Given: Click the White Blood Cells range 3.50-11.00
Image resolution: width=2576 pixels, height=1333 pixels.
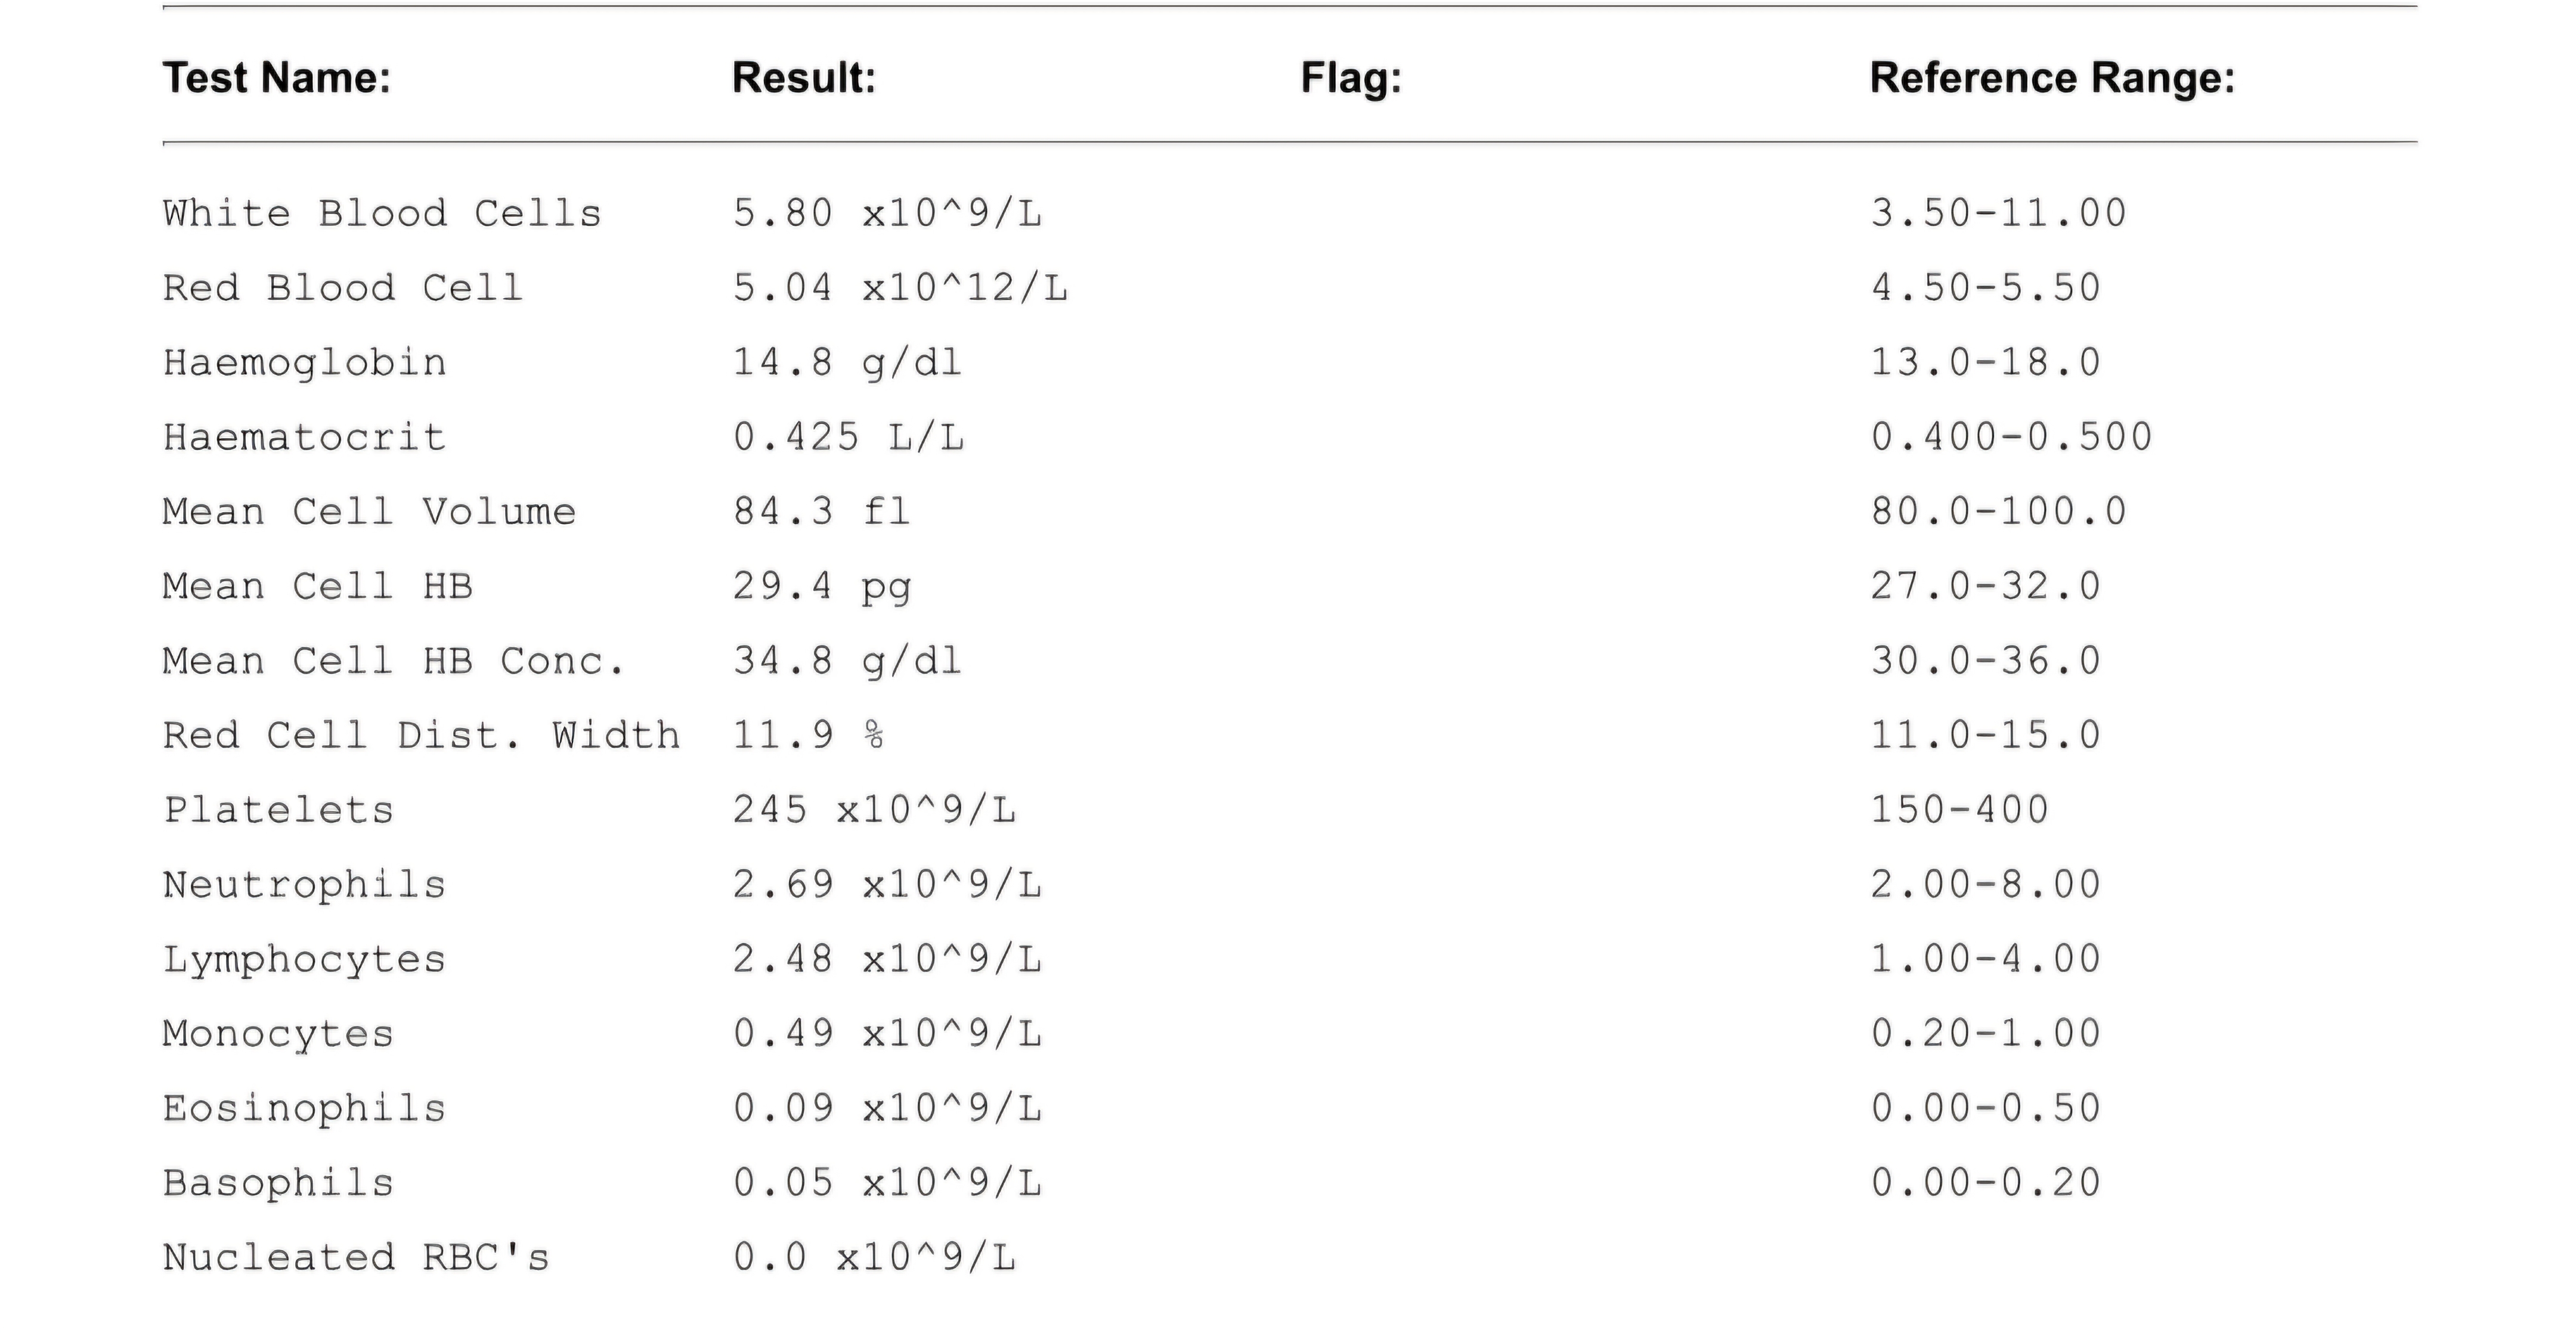Looking at the screenshot, I should [x=1998, y=214].
